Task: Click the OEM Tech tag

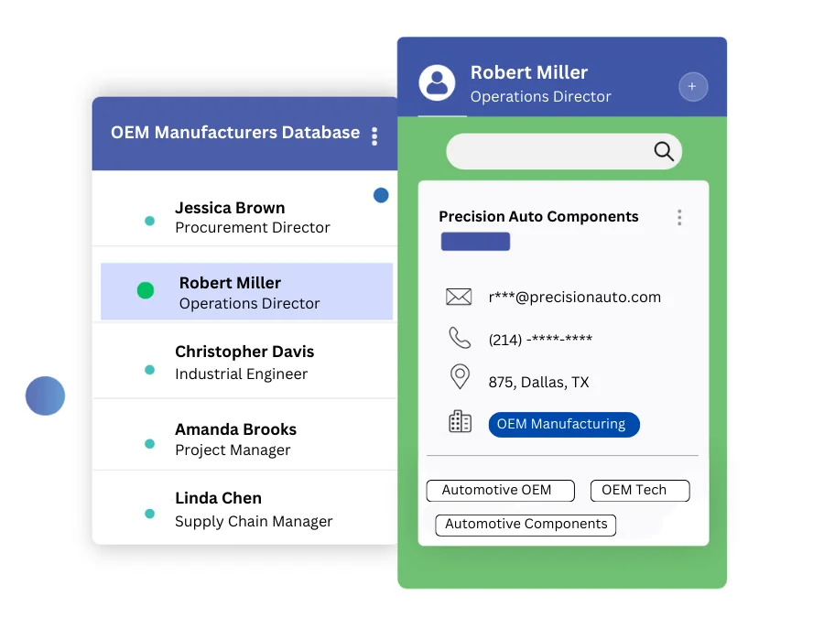Action: click(x=640, y=491)
